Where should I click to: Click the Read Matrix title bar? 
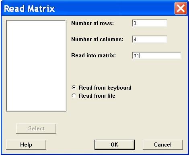87,8
